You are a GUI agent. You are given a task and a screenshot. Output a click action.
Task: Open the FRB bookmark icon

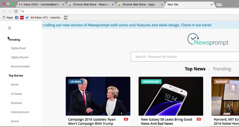coord(66,18)
